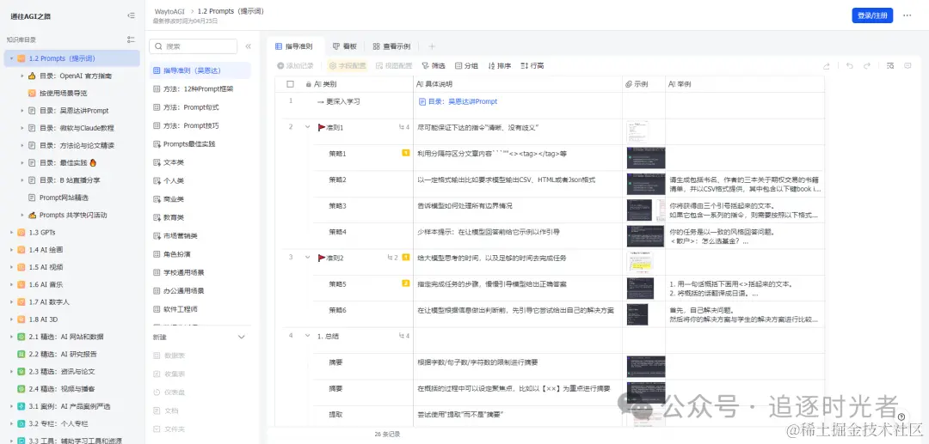Click the share arrow icon in table toolbar
Screen dimensions: 929x444
pyautogui.click(x=827, y=66)
